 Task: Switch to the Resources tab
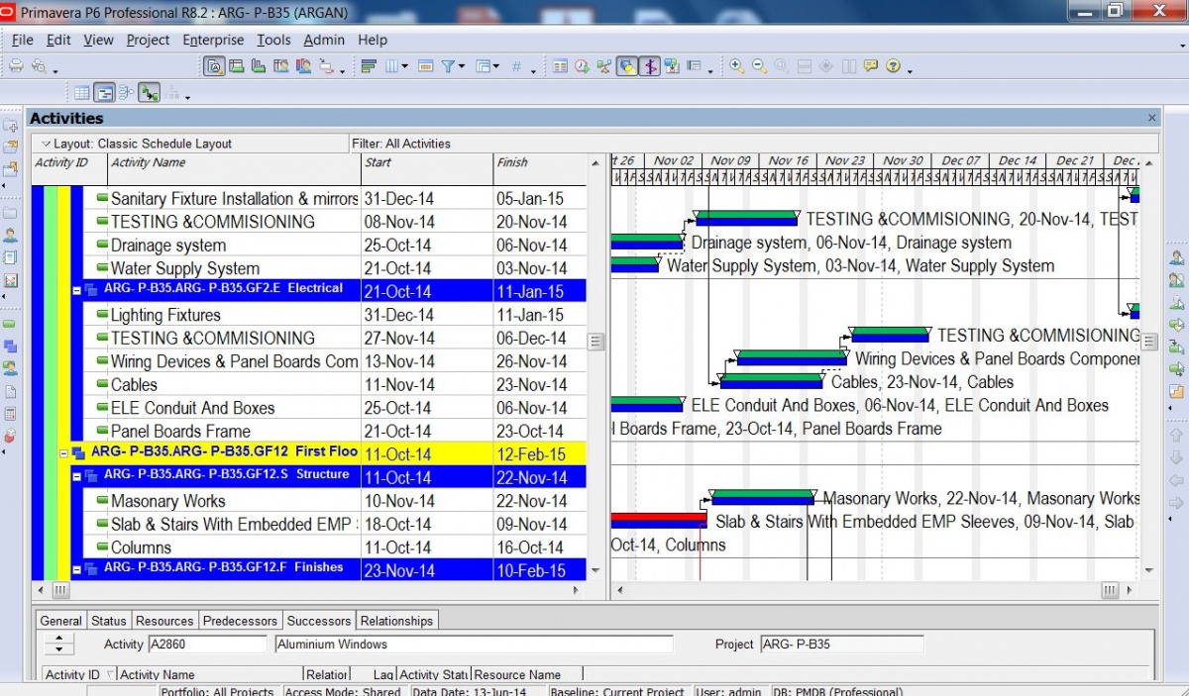pyautogui.click(x=164, y=621)
